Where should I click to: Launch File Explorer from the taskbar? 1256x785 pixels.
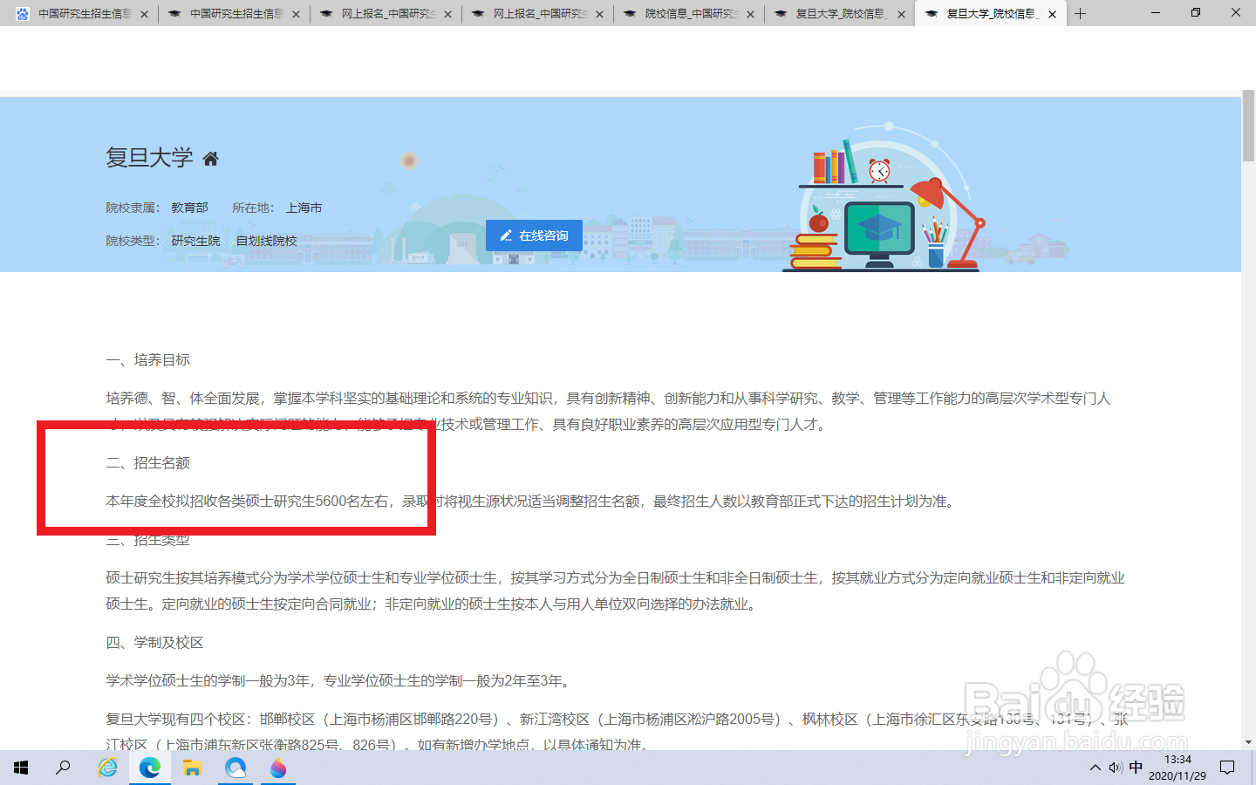click(192, 768)
